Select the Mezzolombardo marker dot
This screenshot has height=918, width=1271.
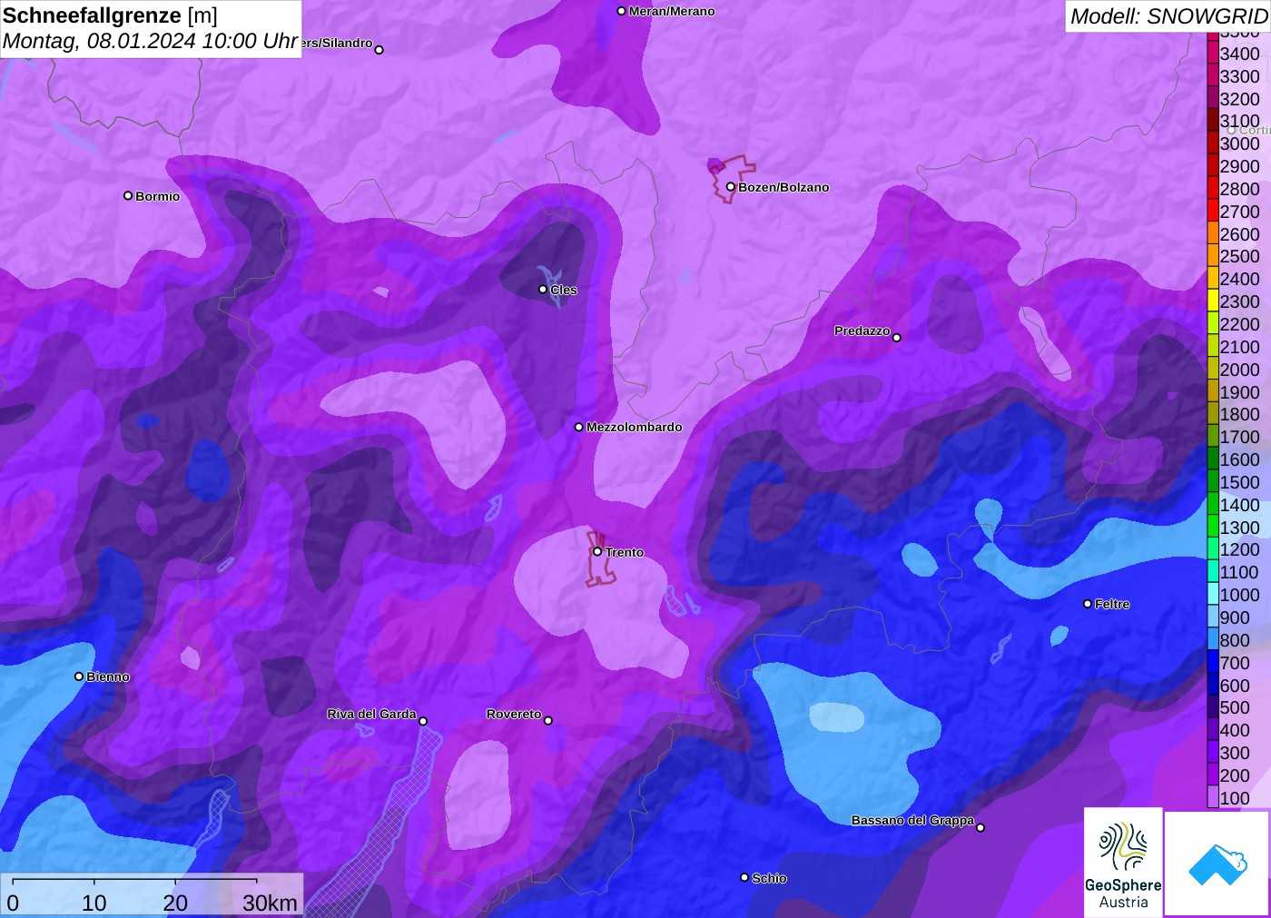tap(579, 427)
